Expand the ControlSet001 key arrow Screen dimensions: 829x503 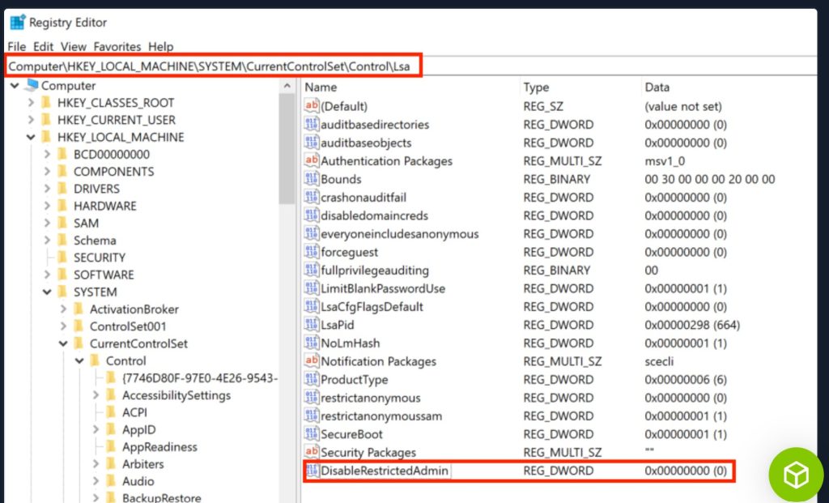point(63,326)
